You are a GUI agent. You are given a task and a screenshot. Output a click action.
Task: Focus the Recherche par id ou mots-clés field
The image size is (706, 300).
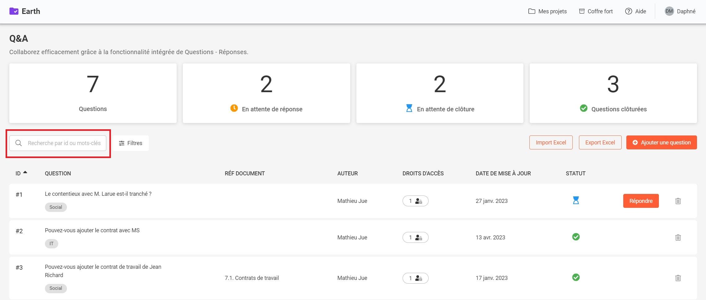tap(58, 143)
